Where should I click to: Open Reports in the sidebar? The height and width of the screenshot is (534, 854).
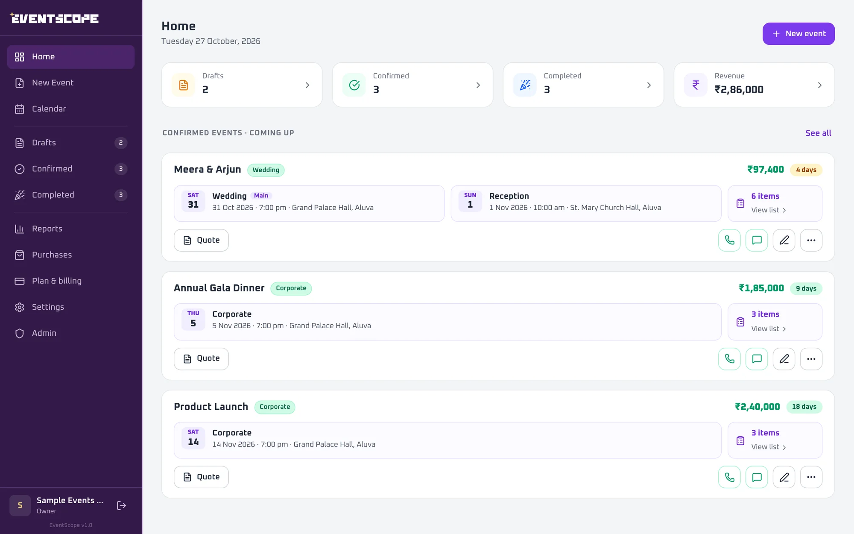pyautogui.click(x=71, y=229)
